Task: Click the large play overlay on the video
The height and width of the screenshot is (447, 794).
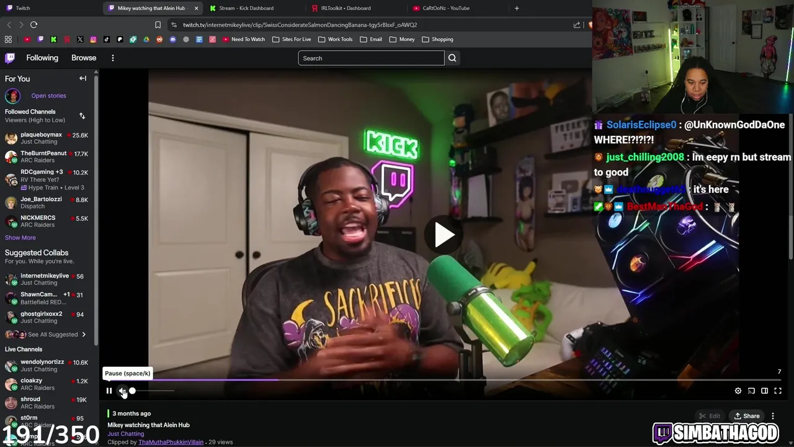Action: (x=444, y=235)
